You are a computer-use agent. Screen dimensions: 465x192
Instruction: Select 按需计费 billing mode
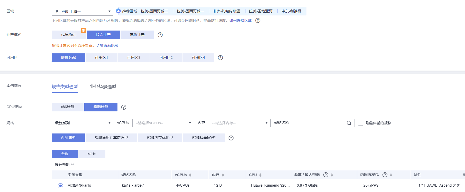tap(103, 35)
